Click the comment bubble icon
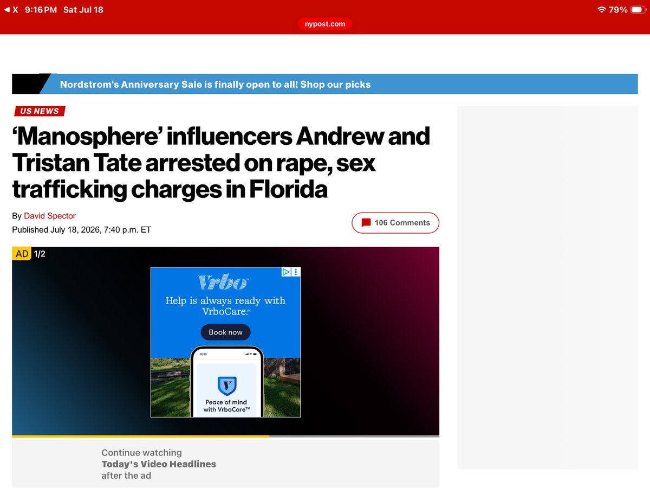 (x=366, y=223)
